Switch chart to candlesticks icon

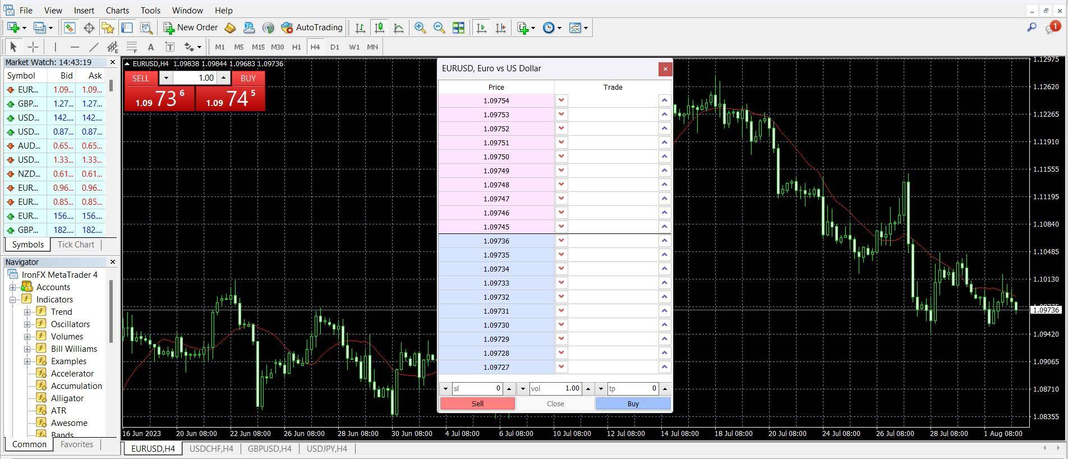[x=379, y=27]
